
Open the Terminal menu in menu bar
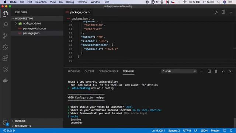click(82, 2)
